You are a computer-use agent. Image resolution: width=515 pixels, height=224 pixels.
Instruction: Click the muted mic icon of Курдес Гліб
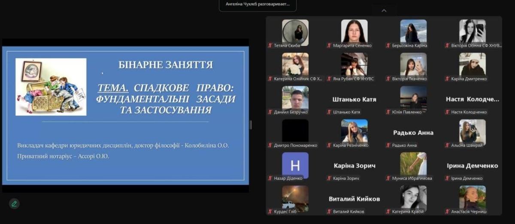click(x=270, y=212)
